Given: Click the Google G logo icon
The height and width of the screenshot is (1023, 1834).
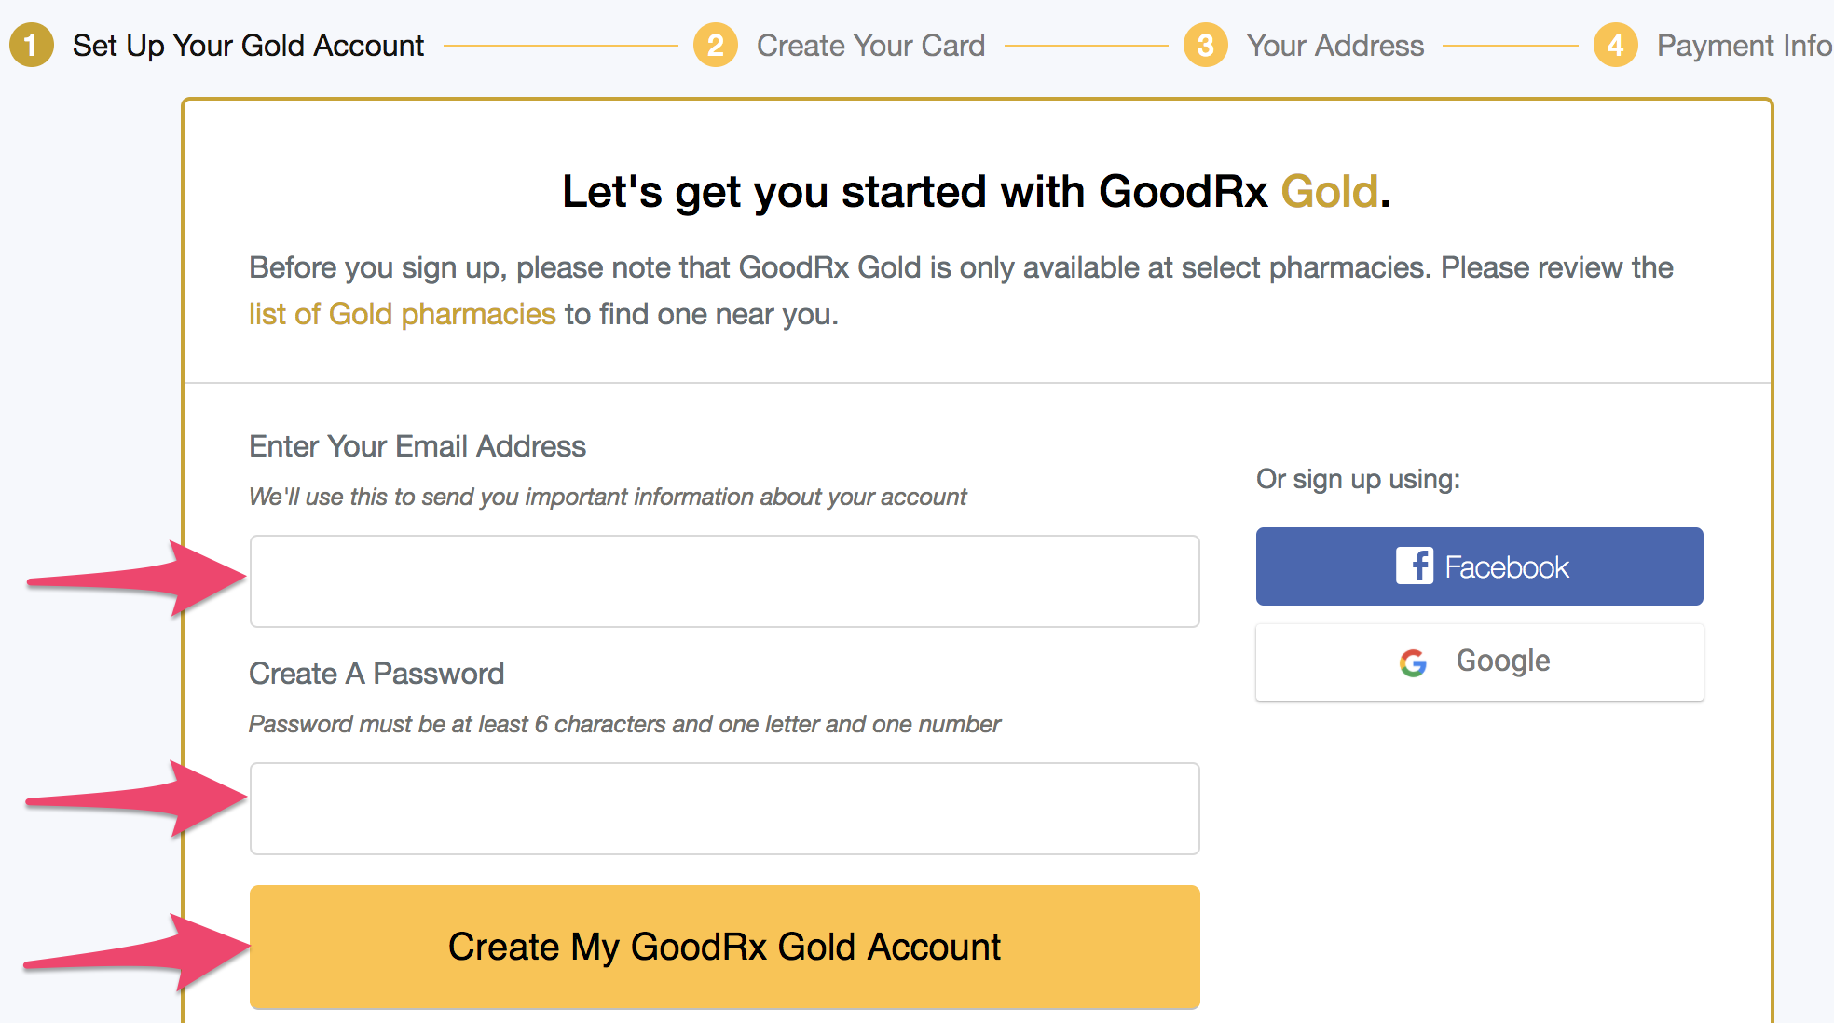Looking at the screenshot, I should (x=1413, y=662).
